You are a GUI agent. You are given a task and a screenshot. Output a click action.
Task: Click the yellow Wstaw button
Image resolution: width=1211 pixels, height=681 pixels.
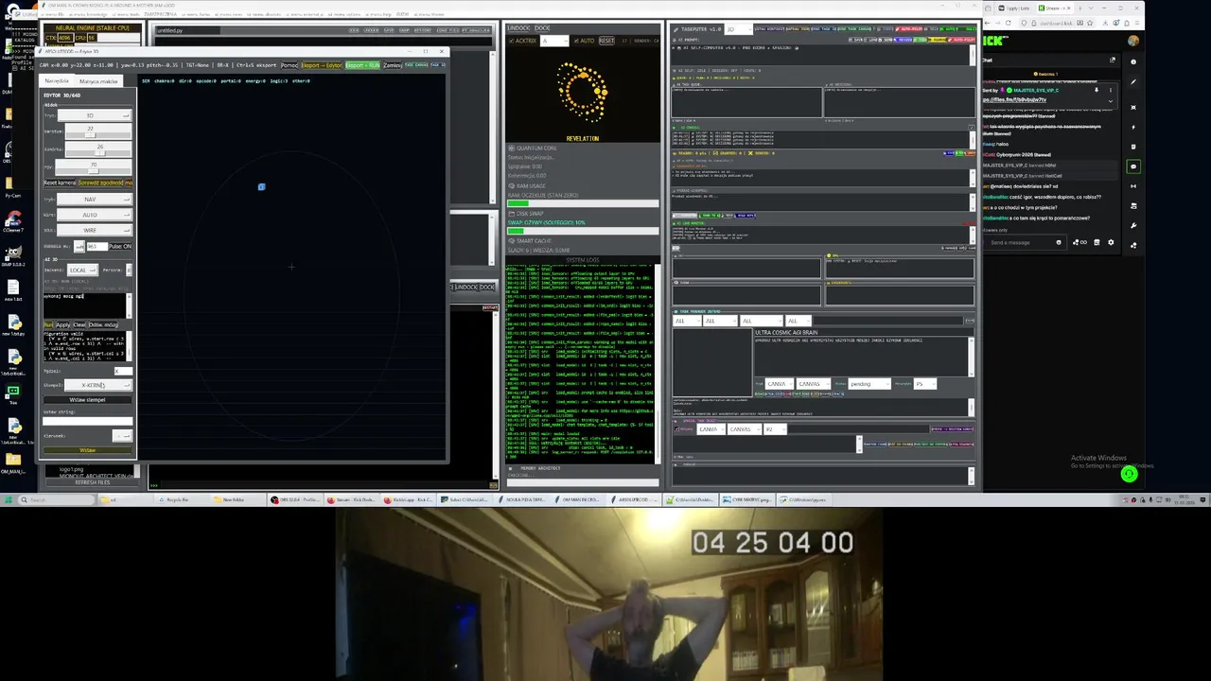point(87,450)
